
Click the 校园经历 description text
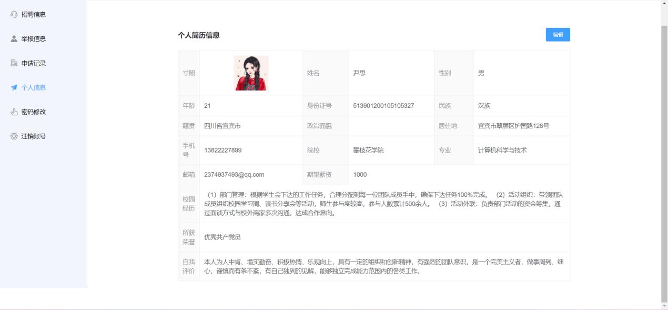pyautogui.click(x=384, y=204)
